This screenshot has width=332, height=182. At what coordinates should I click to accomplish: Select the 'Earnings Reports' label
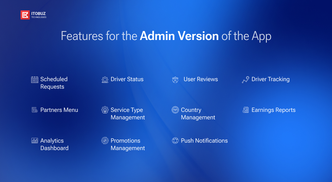(x=274, y=110)
